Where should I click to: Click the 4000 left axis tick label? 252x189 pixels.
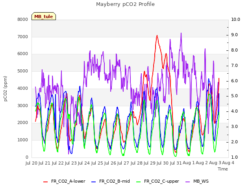[x=23, y=88]
